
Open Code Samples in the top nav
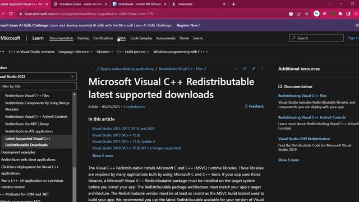[141, 38]
